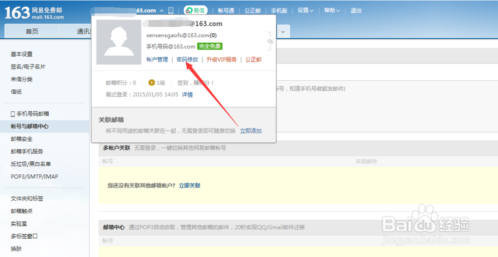Screen dimensions: 498x257
Task: Click 升级VIP服务 link
Action: [222, 60]
